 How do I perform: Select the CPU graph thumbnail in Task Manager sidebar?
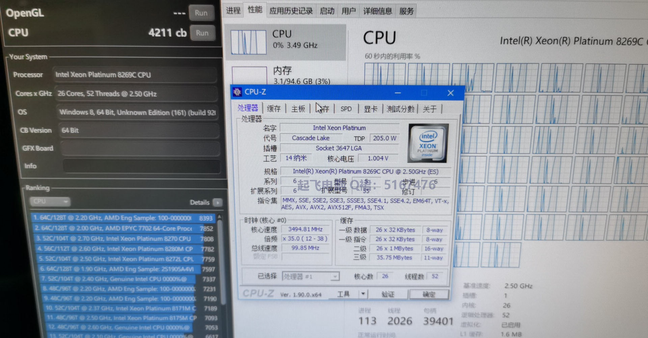click(249, 42)
